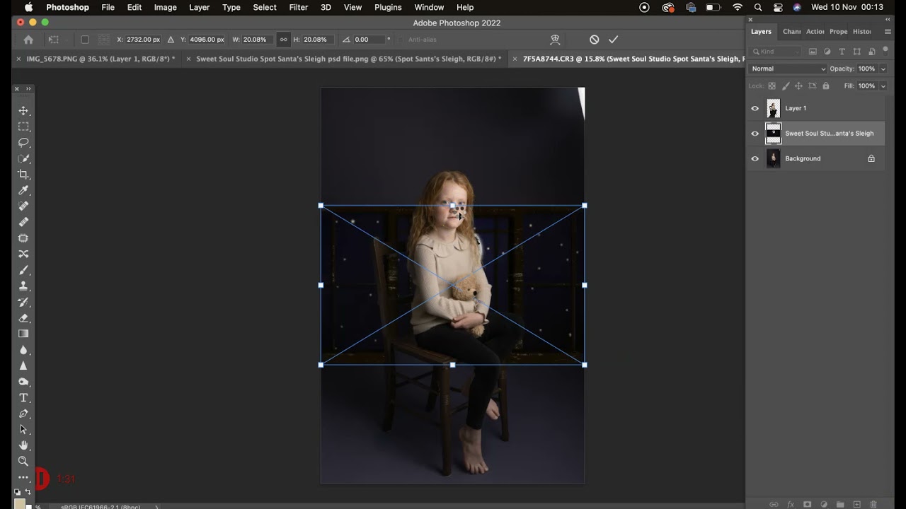Click the Home icon in options bar
This screenshot has height=509, width=906.
click(28, 40)
